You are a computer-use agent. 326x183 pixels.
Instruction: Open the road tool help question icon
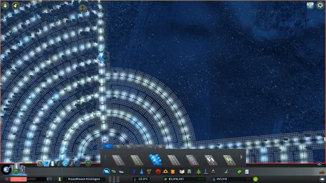[88, 164]
